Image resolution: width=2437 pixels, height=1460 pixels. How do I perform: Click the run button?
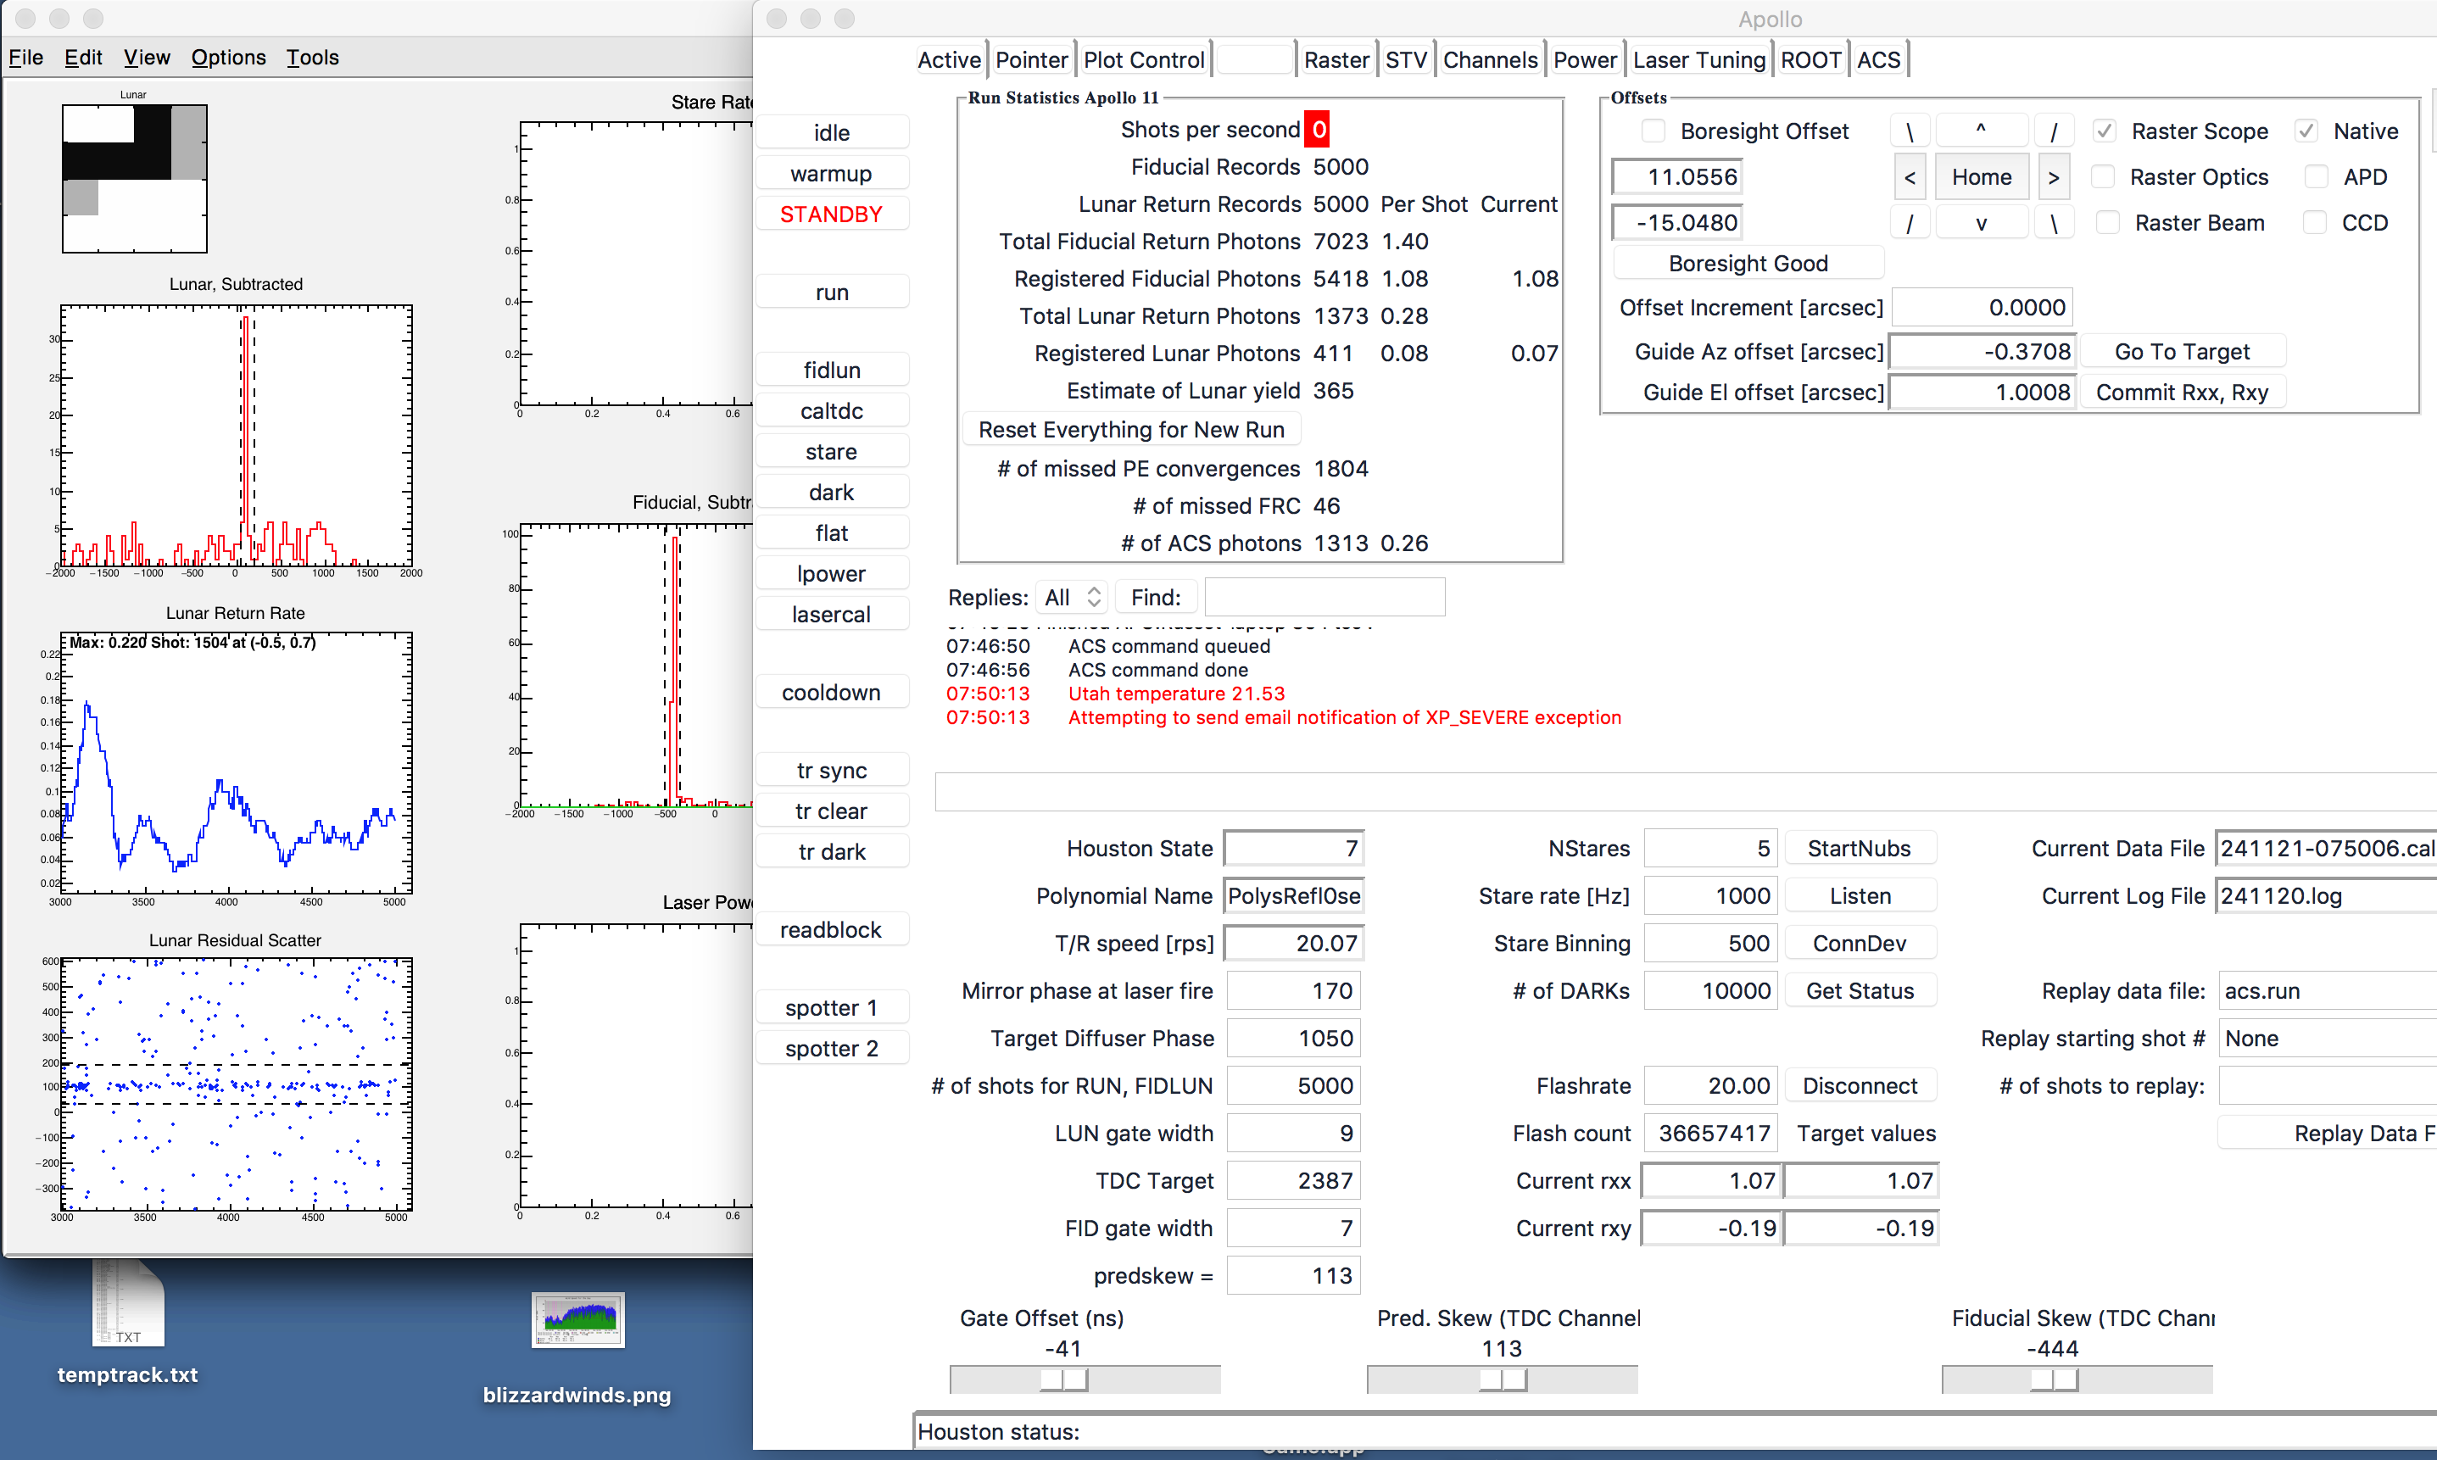[x=831, y=293]
